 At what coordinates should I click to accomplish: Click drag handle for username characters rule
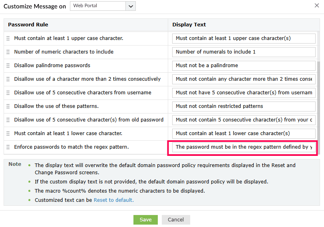(8, 93)
